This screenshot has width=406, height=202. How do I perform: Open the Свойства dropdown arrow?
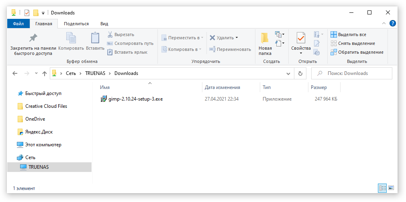[x=301, y=53]
